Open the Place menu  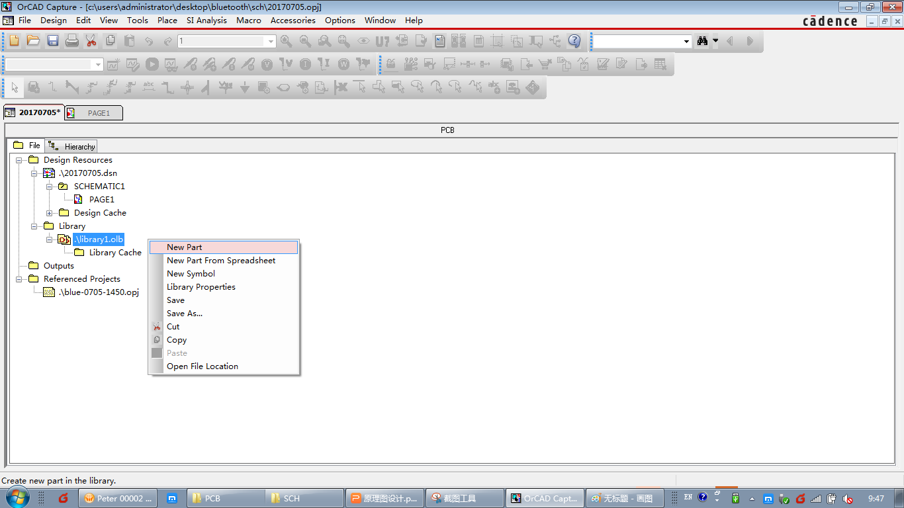pyautogui.click(x=167, y=21)
